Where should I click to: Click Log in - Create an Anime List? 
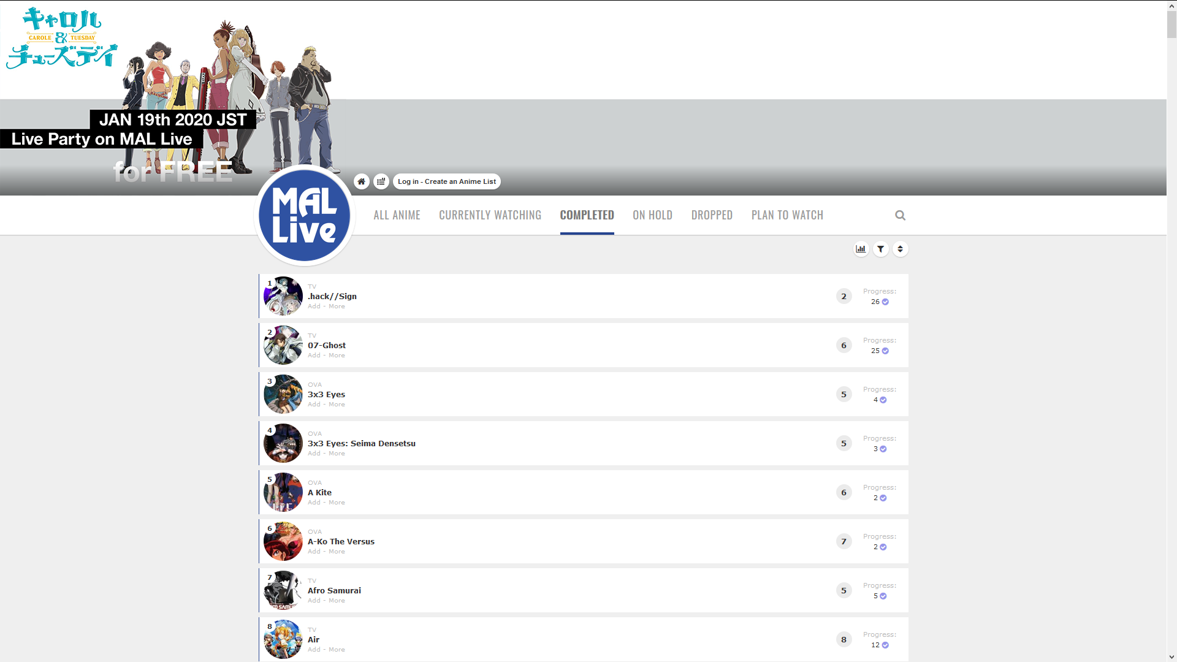(446, 181)
